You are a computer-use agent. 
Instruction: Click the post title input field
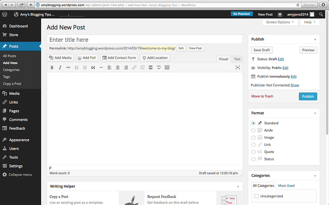[145, 39]
